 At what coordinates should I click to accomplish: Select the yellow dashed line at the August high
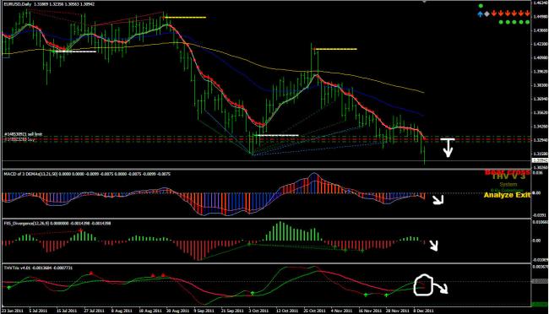pos(185,17)
